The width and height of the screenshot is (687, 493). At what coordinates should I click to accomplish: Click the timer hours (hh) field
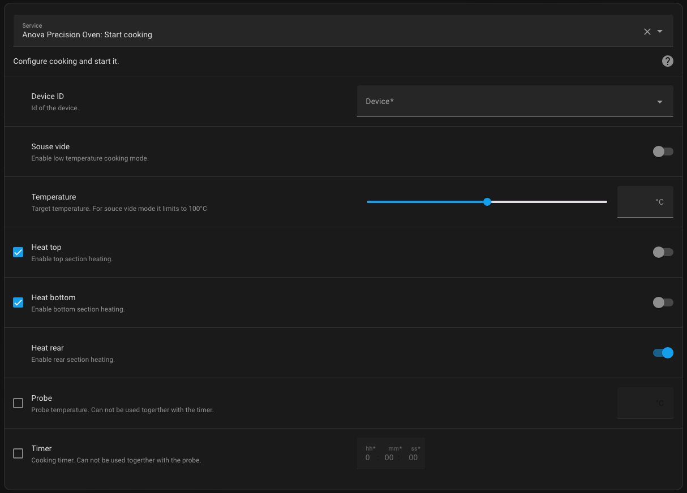(368, 457)
